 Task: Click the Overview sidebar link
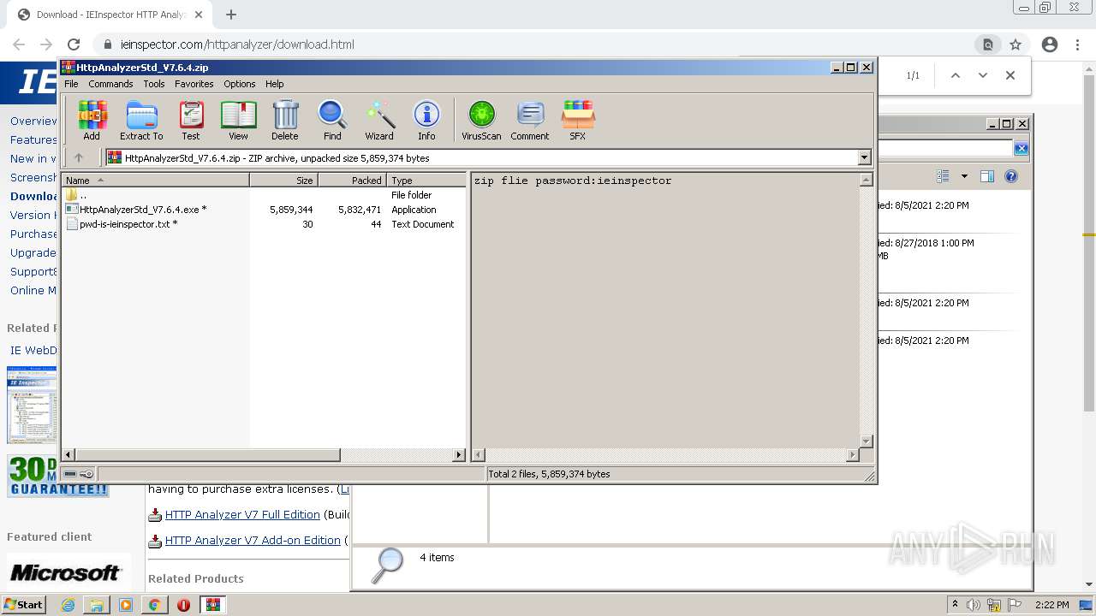(x=33, y=121)
